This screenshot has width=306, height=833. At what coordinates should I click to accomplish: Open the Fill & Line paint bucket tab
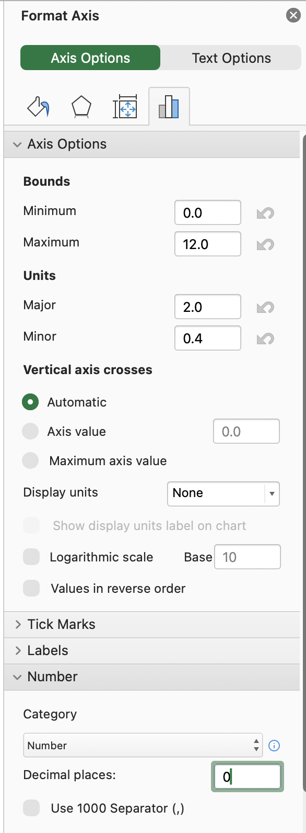coord(39,107)
